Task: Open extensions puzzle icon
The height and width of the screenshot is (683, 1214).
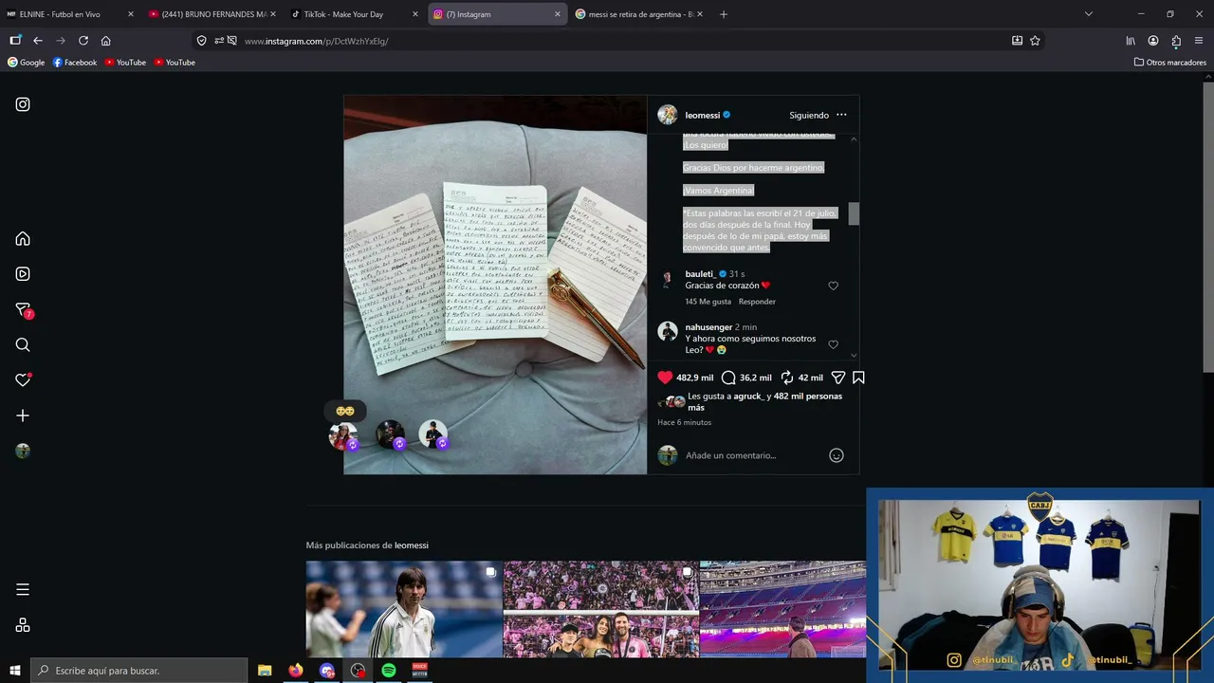Action: tap(1176, 41)
